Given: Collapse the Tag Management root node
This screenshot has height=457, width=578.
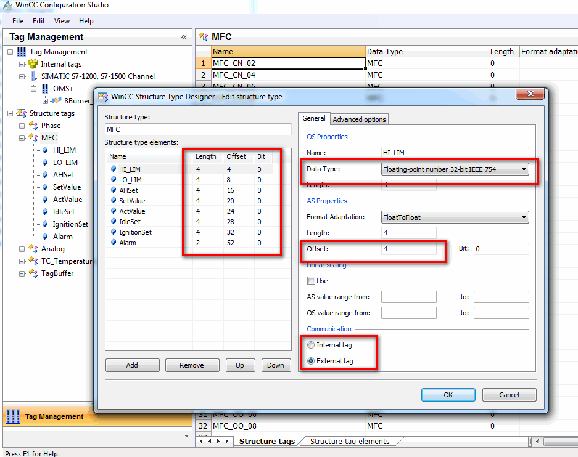Looking at the screenshot, I should [10, 52].
